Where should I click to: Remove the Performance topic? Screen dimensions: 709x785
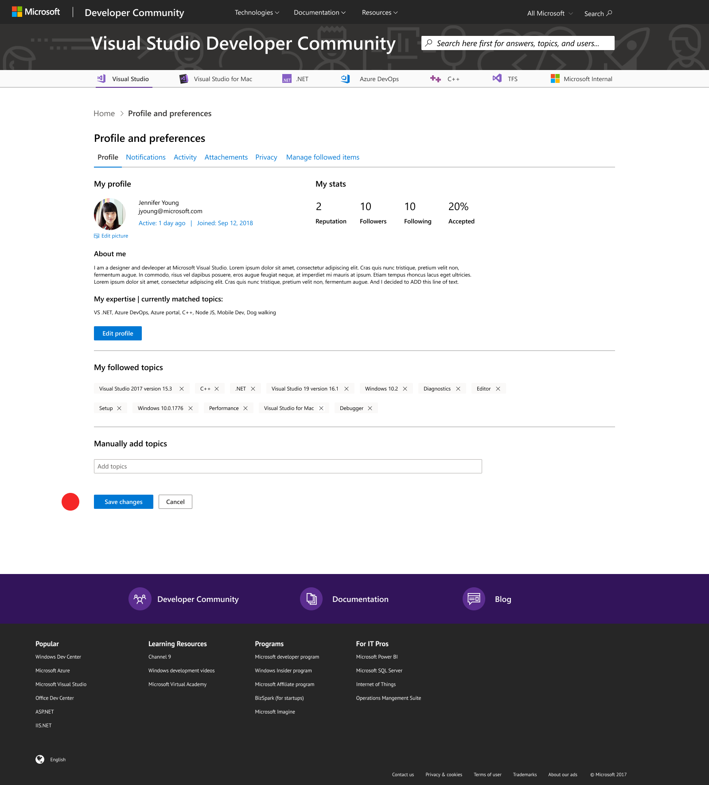pos(245,408)
